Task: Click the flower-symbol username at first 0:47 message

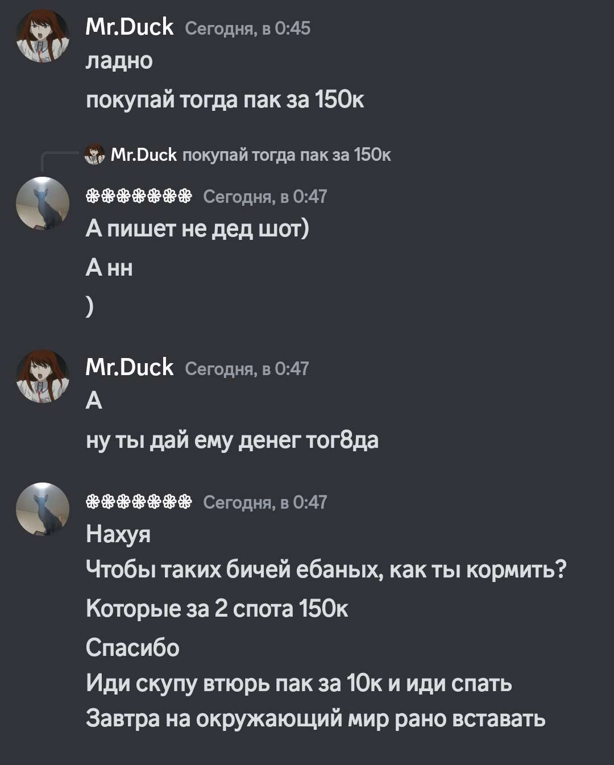Action: (139, 196)
